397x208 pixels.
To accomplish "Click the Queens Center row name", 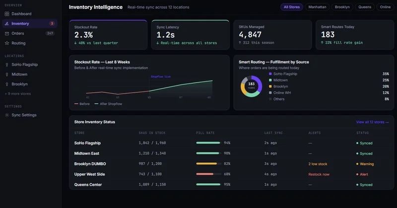I will tap(88, 185).
